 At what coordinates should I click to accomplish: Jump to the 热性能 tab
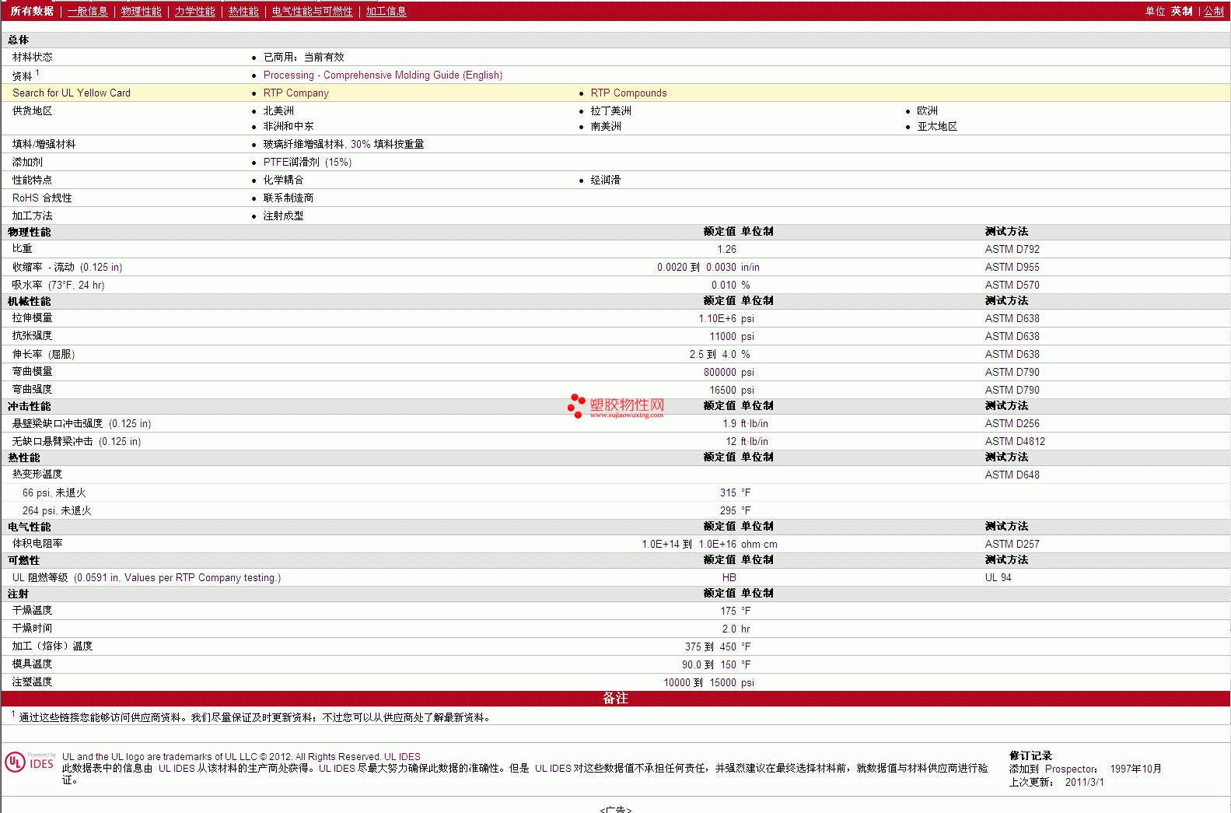click(x=243, y=11)
